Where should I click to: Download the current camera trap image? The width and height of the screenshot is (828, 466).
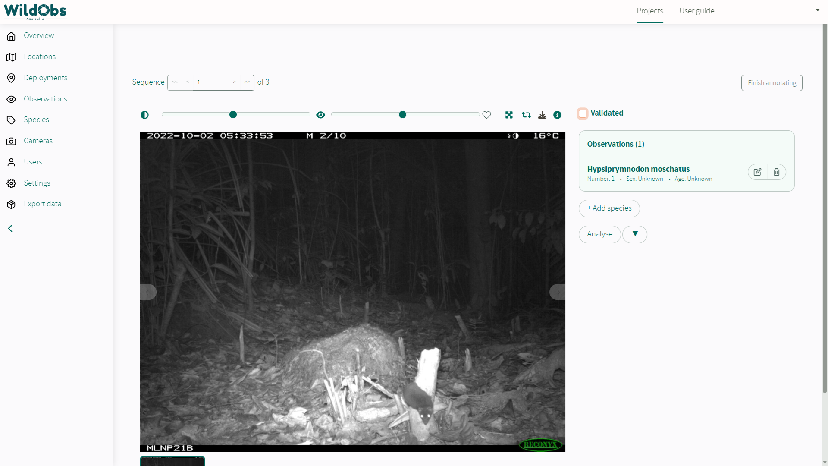542,115
